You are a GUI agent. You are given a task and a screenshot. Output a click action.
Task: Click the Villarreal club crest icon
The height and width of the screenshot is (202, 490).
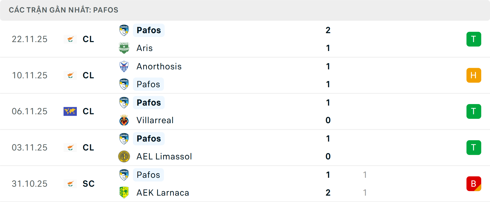[124, 120]
